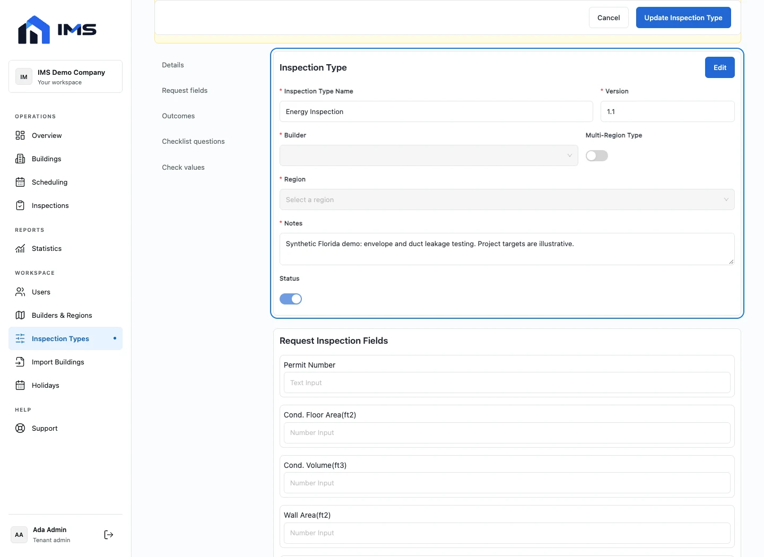Image resolution: width=764 pixels, height=557 pixels.
Task: Click the IMS house logo
Action: point(34,30)
